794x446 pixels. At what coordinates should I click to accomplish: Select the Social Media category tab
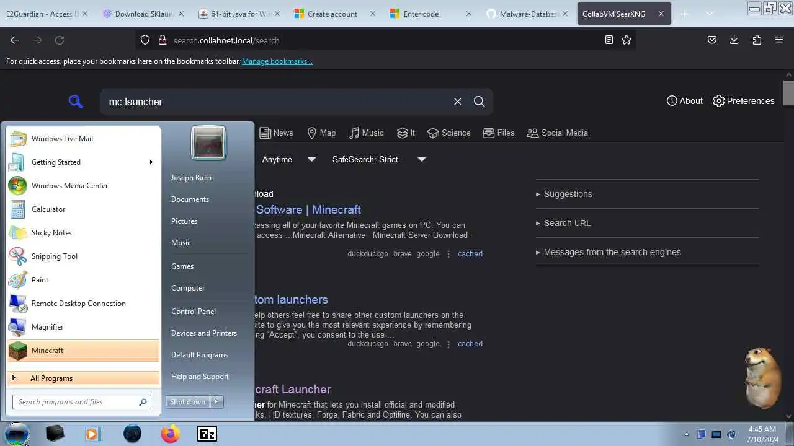click(557, 133)
